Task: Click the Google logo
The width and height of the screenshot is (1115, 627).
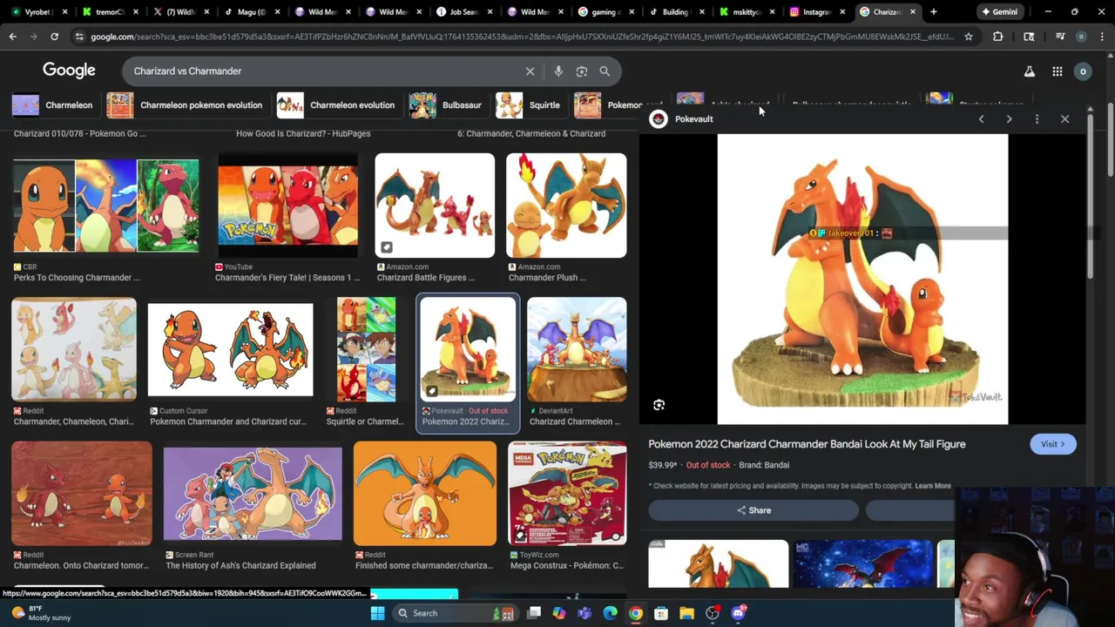Action: [x=69, y=71]
